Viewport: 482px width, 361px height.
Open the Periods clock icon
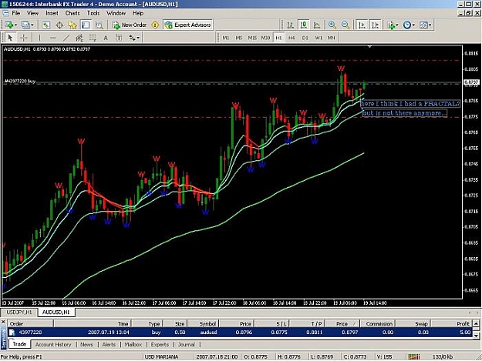[407, 25]
